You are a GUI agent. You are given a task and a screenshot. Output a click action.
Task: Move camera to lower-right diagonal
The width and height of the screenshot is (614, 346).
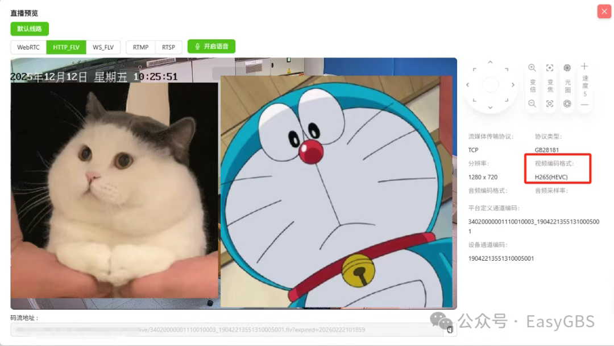tap(507, 100)
